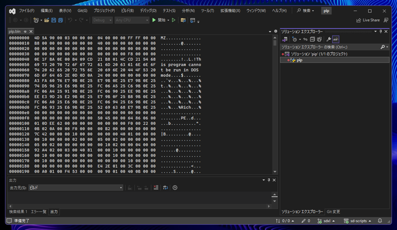Open Solution Explorer search options dropdown
Viewport: 397px width, 230px height.
pos(387,47)
